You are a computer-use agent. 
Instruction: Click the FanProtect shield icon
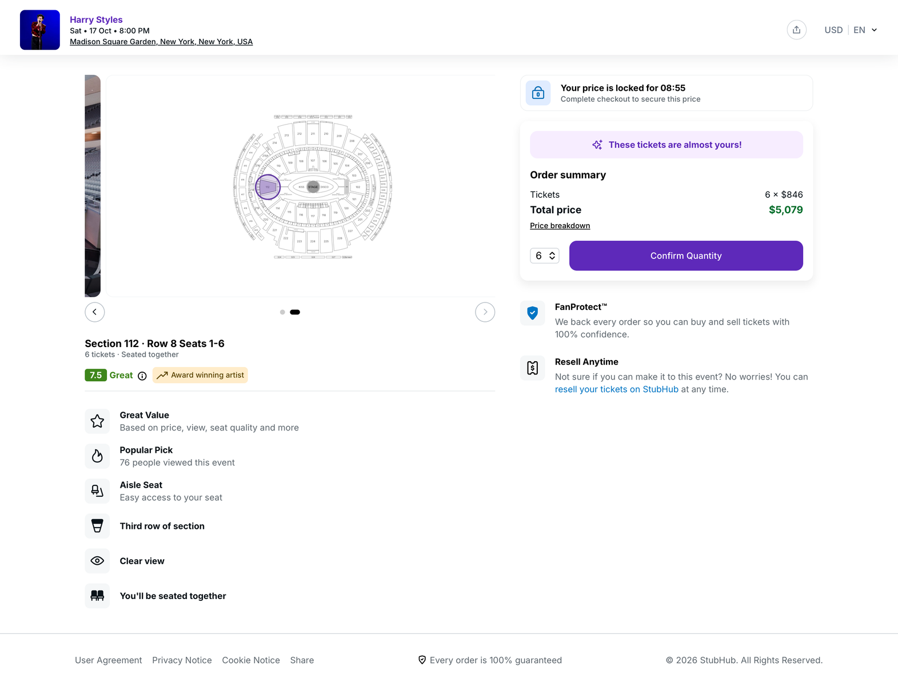pos(532,313)
